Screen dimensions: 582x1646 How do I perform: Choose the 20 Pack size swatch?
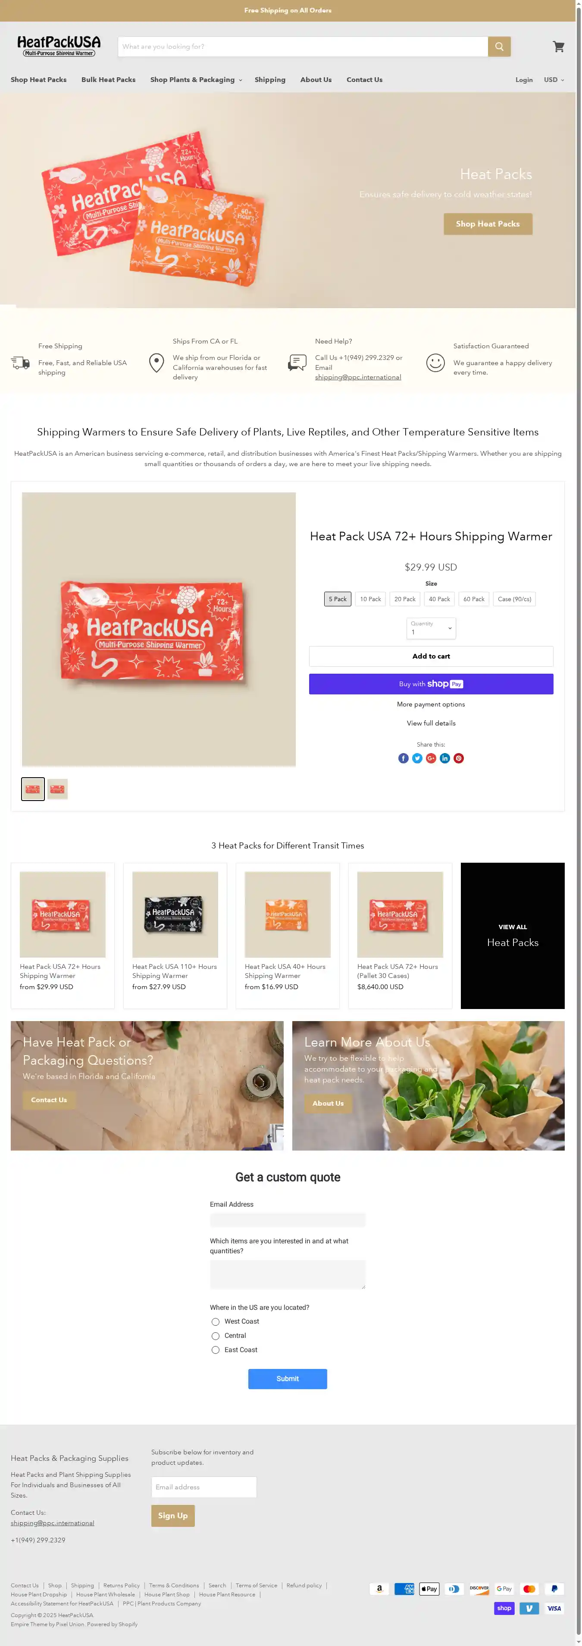pos(404,599)
